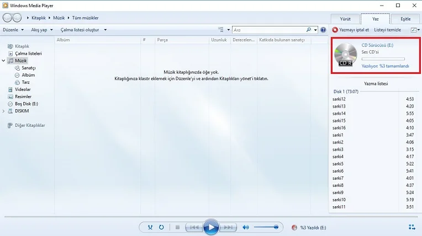Click the Forward navigation arrow button
422x236 pixels.
coord(17,18)
